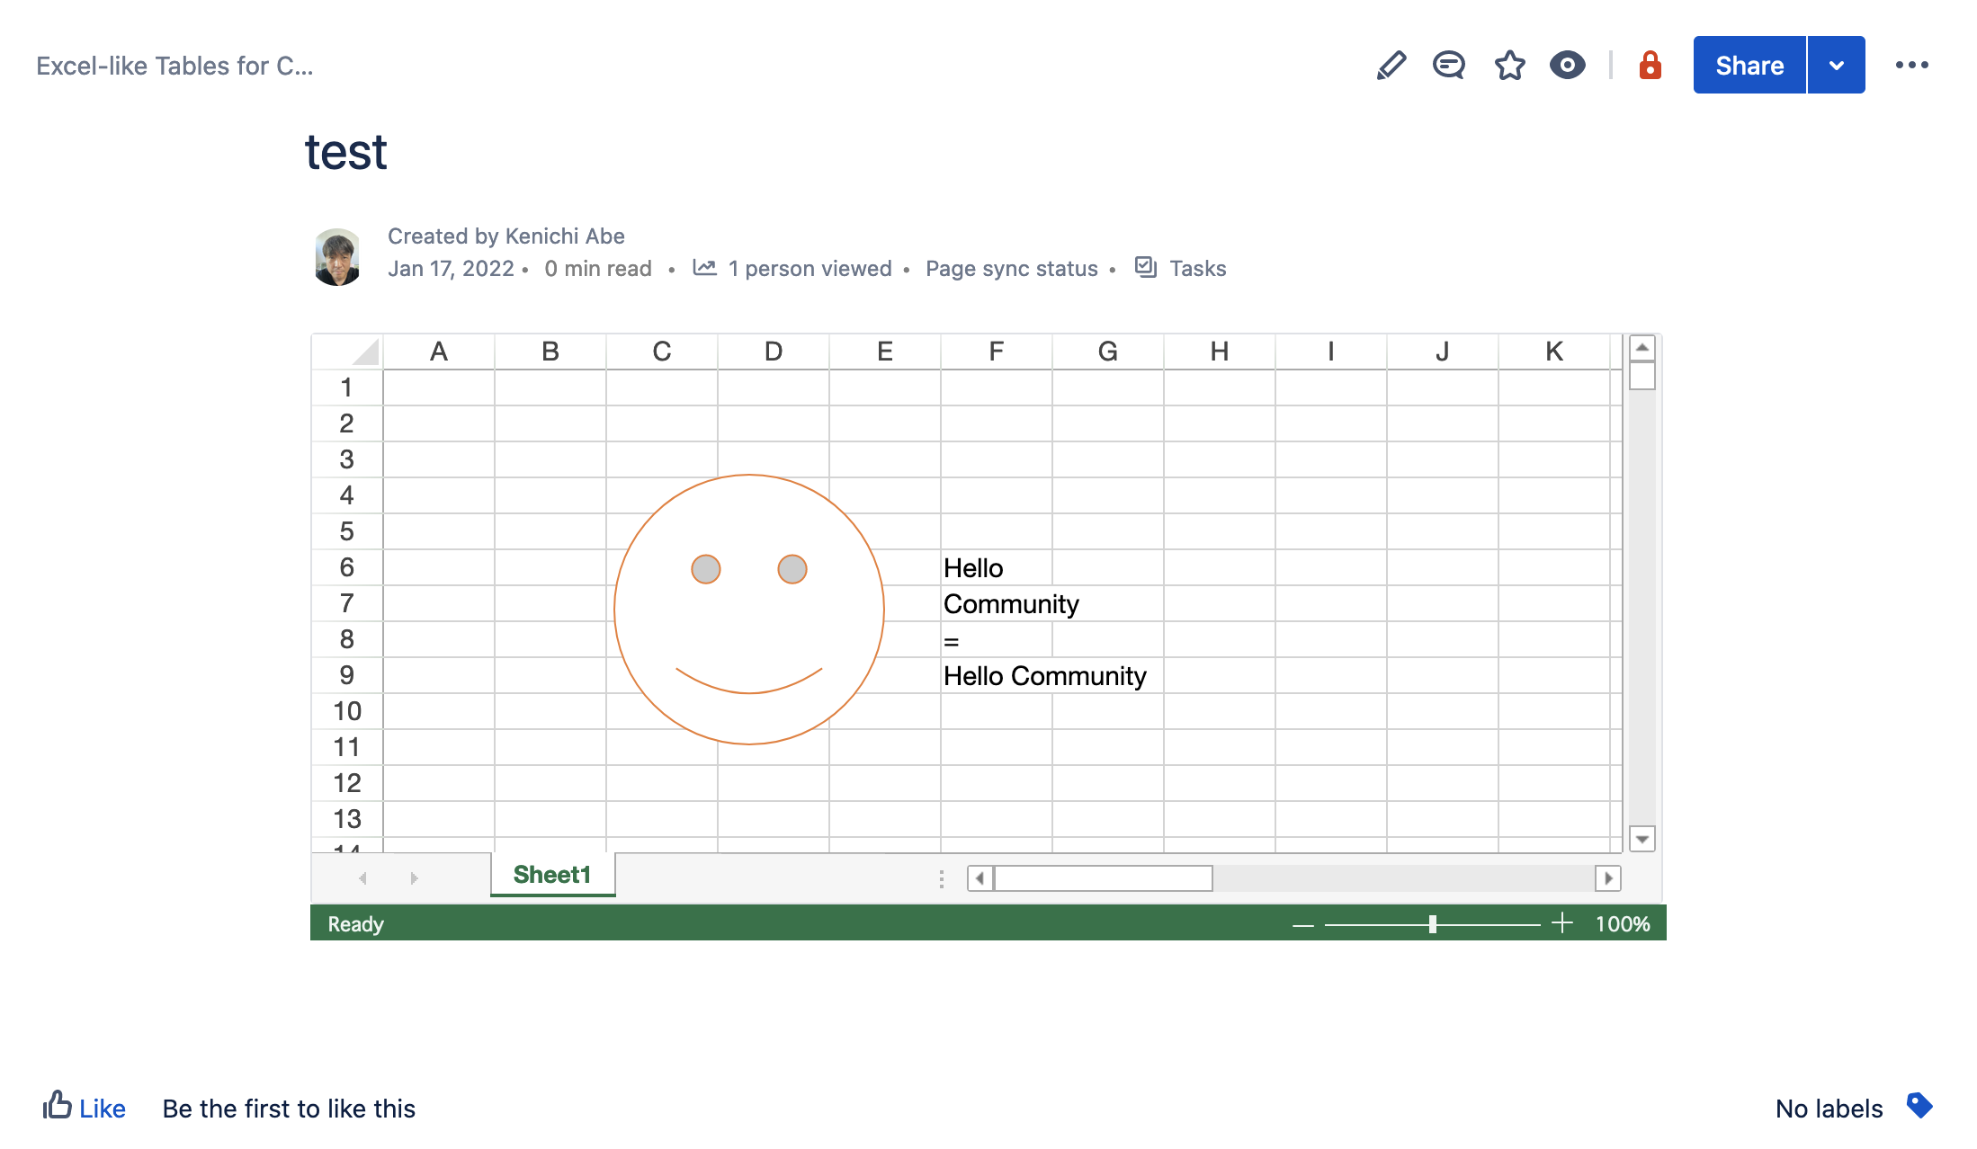The image size is (1977, 1149).
Task: Click Kenichi Abe's avatar
Action: coord(337,257)
